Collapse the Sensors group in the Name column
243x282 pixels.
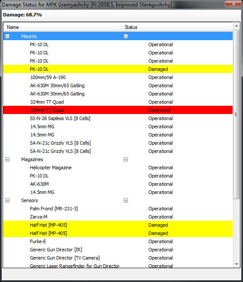click(7, 200)
